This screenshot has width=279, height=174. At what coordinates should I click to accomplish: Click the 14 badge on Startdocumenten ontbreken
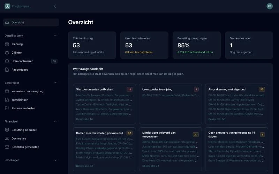pos(130,89)
